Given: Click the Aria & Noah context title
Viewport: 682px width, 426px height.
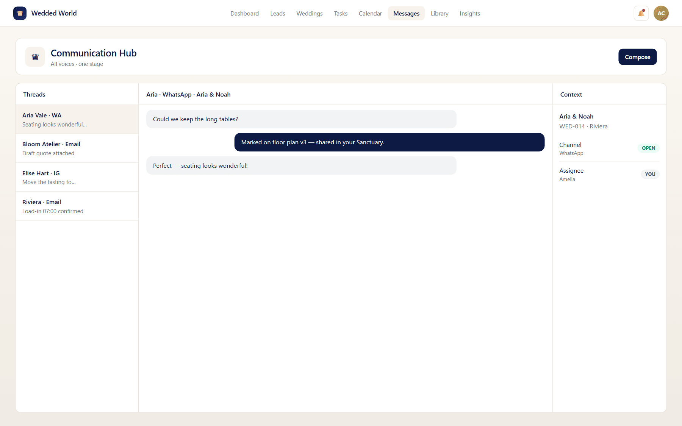Looking at the screenshot, I should 576,116.
